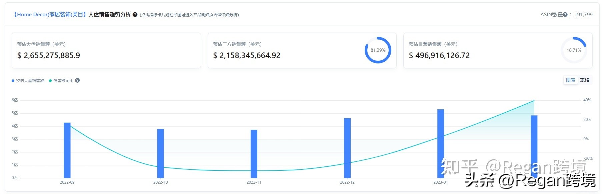The image size is (602, 194).
Task: Click the 2022-11 axis label
Action: pyautogui.click(x=254, y=182)
